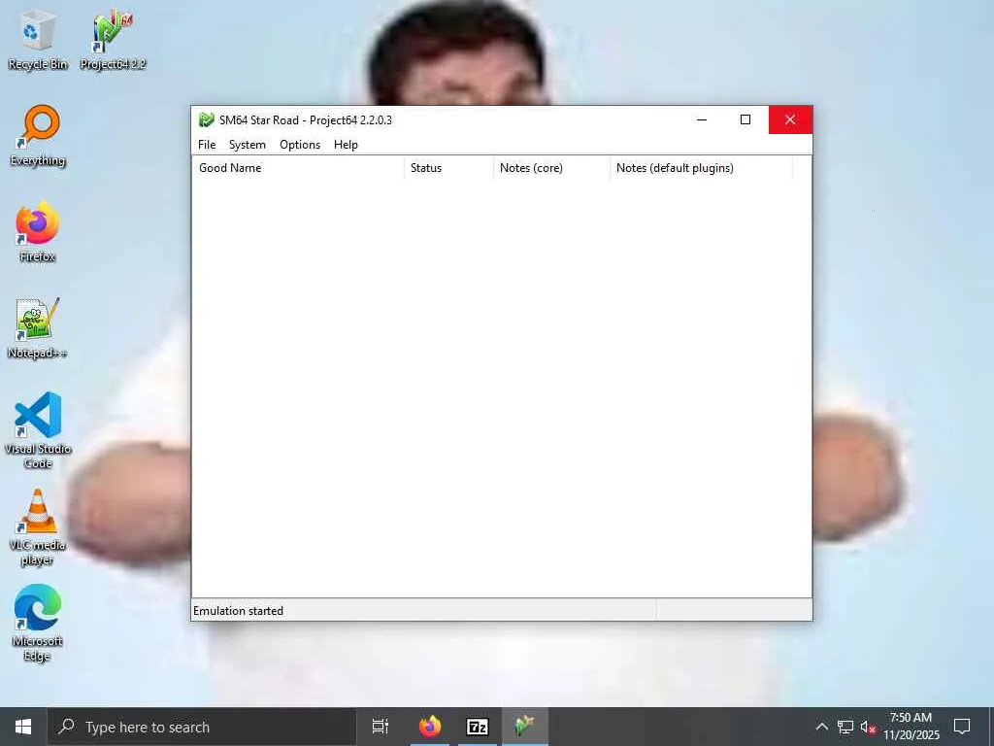
Task: Select the Project64 2.2 desktop shortcut
Action: click(113, 40)
